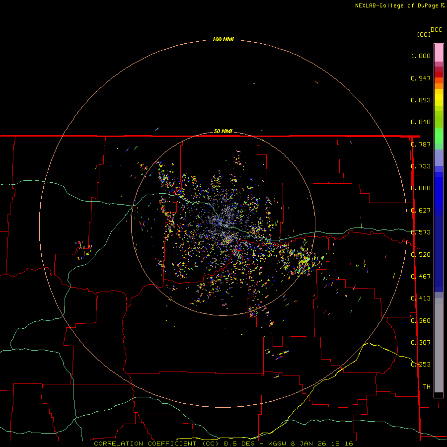This screenshot has height=447, width=447.
Task: Select the 0.360 legend value
Action: (x=421, y=321)
